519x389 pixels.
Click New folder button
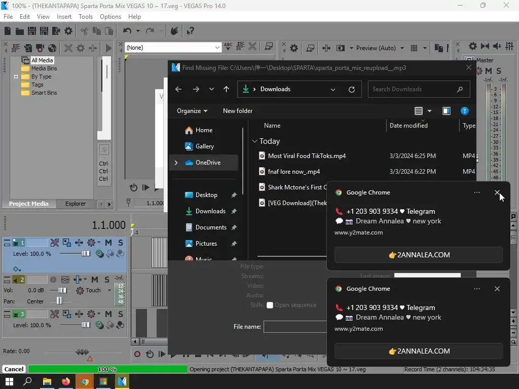coord(238,111)
